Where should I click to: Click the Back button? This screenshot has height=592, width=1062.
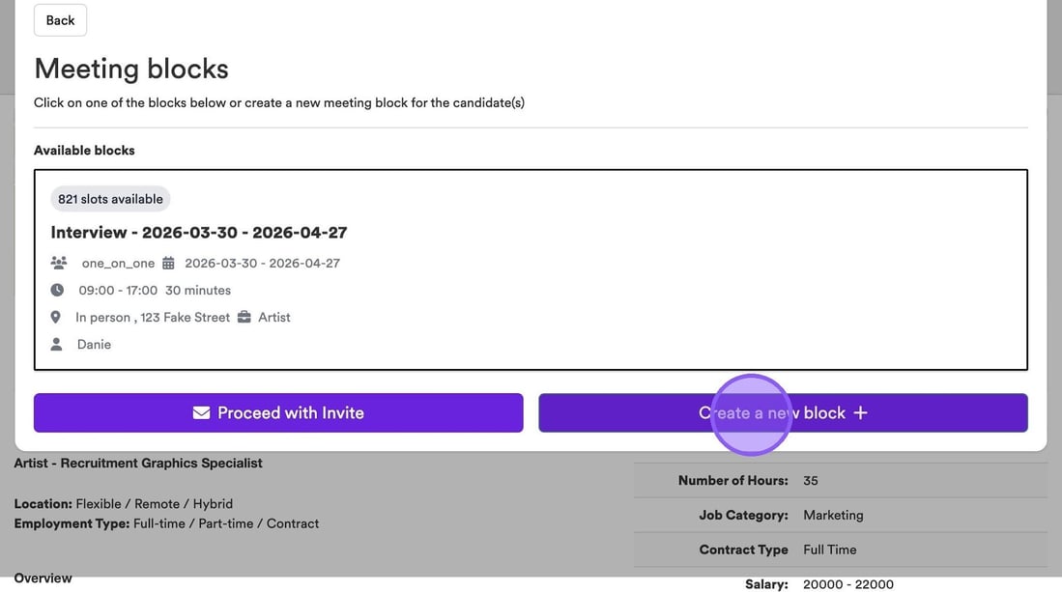(60, 20)
